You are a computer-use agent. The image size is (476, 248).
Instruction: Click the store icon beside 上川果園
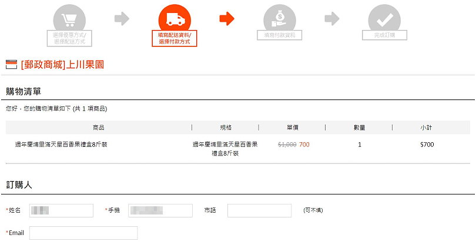tap(11, 65)
